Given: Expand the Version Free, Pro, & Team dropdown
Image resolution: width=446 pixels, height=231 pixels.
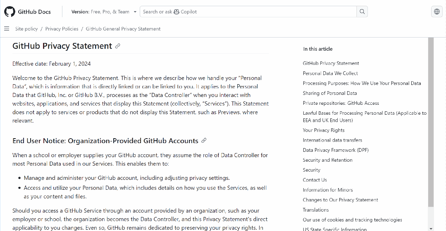Looking at the screenshot, I should [104, 12].
